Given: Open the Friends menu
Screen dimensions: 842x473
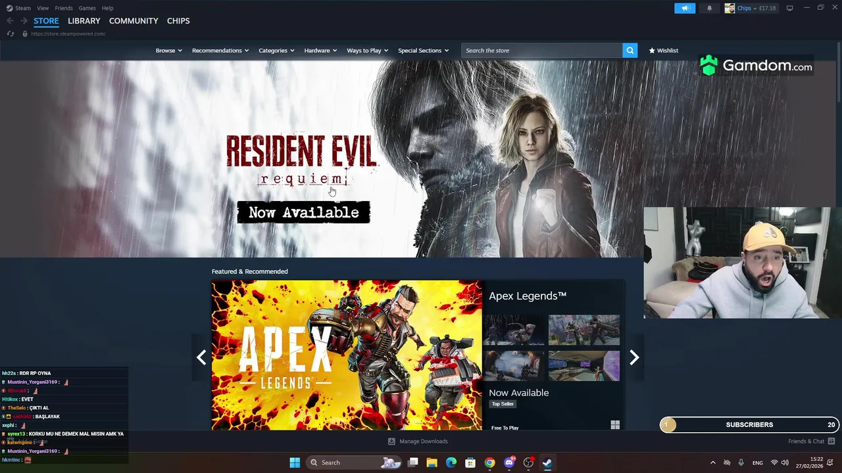Looking at the screenshot, I should tap(64, 8).
